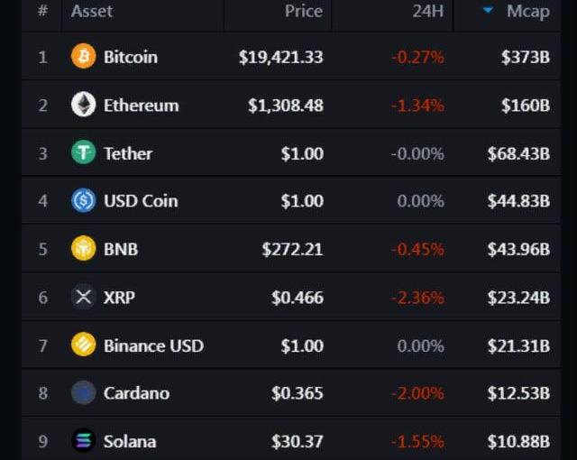Select the green Tether icon

84,152
